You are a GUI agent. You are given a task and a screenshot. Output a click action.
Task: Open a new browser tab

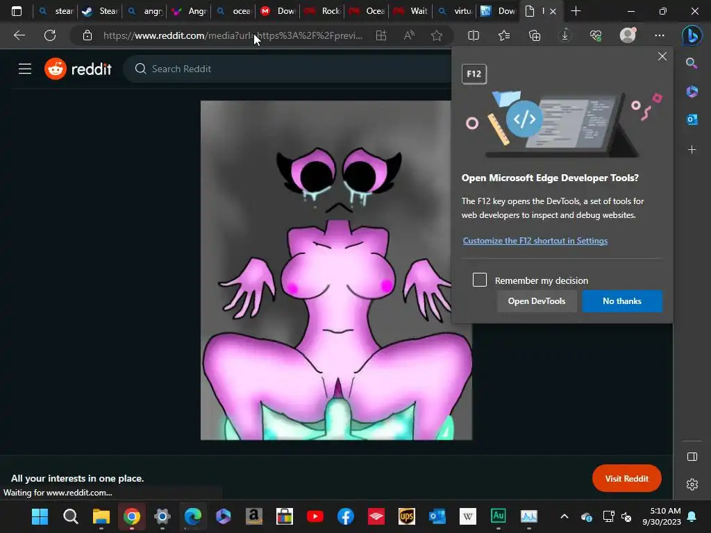click(576, 11)
